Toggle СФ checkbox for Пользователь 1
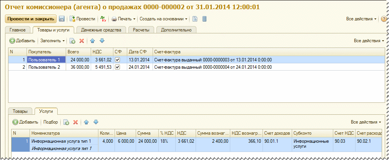Viewport: 389px width, 160px height. (x=118, y=60)
